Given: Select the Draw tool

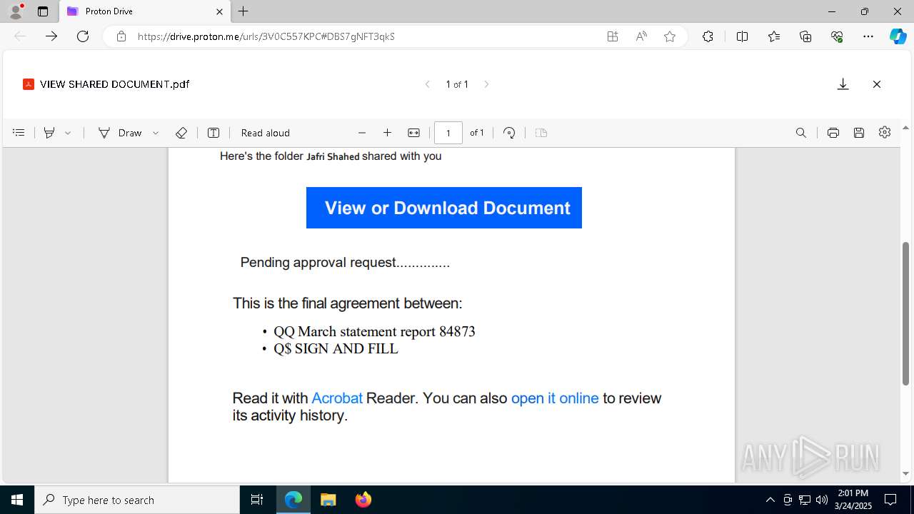Looking at the screenshot, I should tap(120, 133).
